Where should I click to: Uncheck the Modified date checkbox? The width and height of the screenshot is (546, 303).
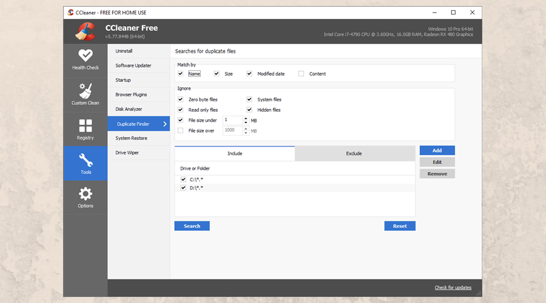249,74
